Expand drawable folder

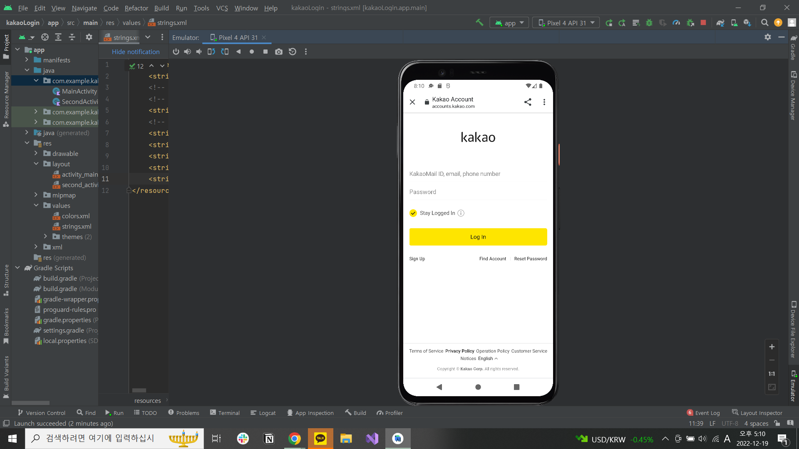click(x=36, y=153)
